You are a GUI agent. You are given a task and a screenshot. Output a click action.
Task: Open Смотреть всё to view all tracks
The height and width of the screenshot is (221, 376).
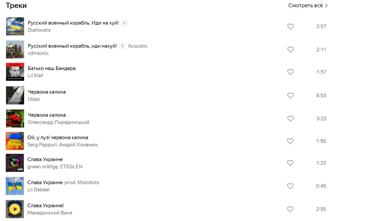(x=308, y=6)
